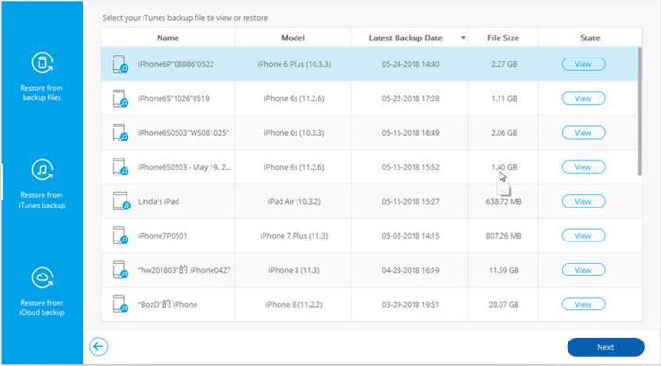View the iPhone6S"1026"0519 backup

coord(584,98)
